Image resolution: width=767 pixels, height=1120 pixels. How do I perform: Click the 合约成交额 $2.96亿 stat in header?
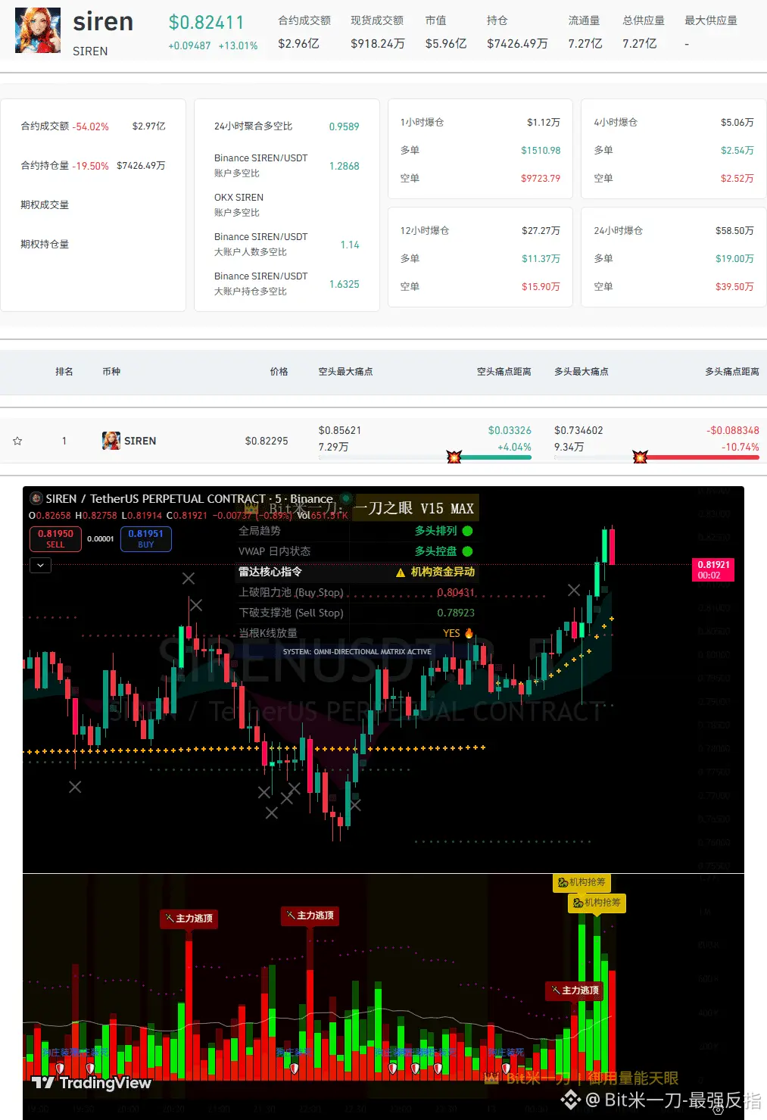point(304,32)
